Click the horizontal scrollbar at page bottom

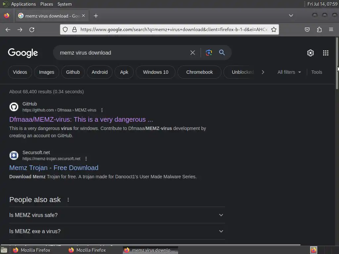pos(151,245)
